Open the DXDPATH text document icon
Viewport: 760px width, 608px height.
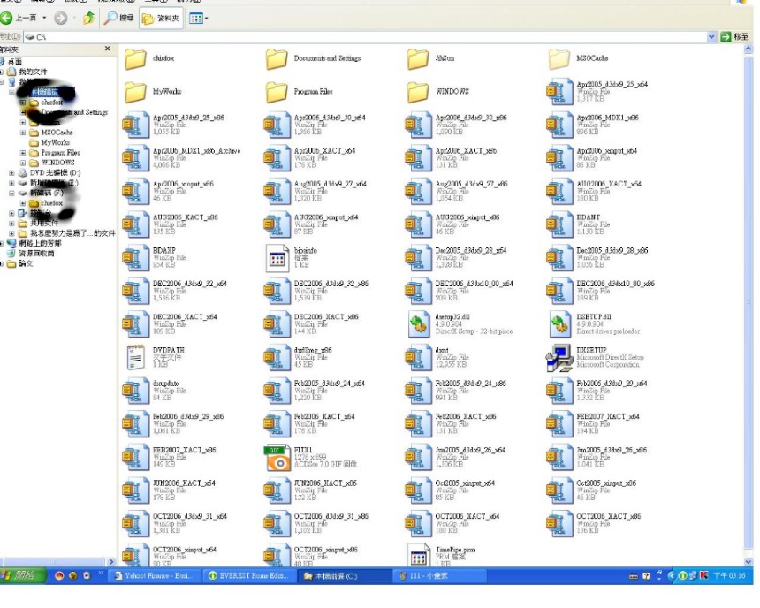coord(135,358)
